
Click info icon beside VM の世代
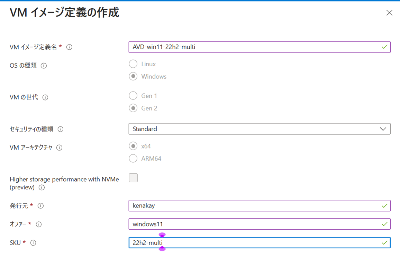pyautogui.click(x=45, y=98)
